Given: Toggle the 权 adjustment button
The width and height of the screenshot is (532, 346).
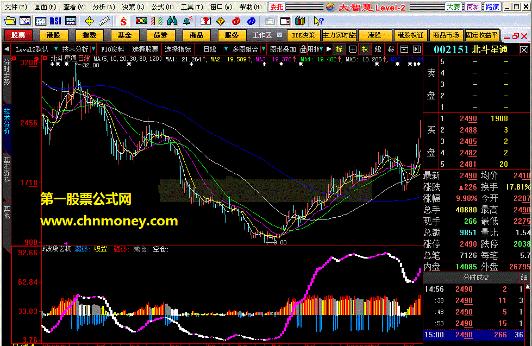Looking at the screenshot, I should click(365, 49).
